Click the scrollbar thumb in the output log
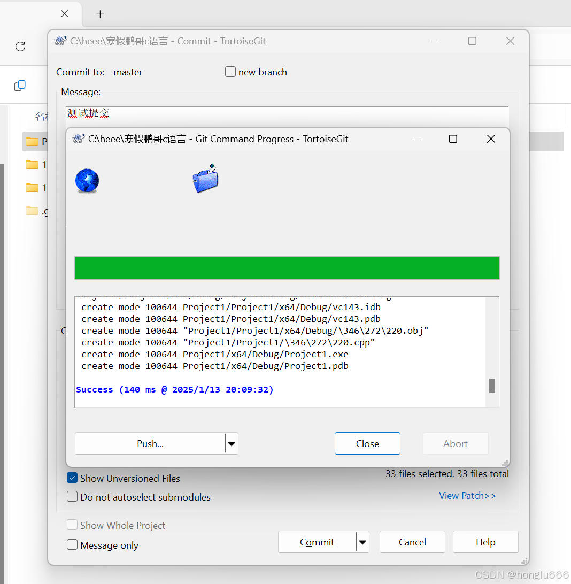This screenshot has height=584, width=571. pos(492,386)
